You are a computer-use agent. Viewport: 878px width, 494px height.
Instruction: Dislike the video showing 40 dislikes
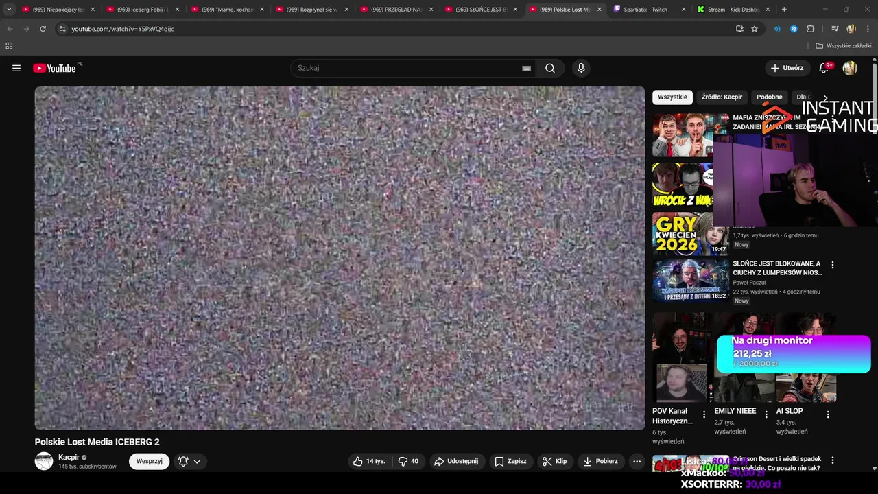pyautogui.click(x=409, y=461)
